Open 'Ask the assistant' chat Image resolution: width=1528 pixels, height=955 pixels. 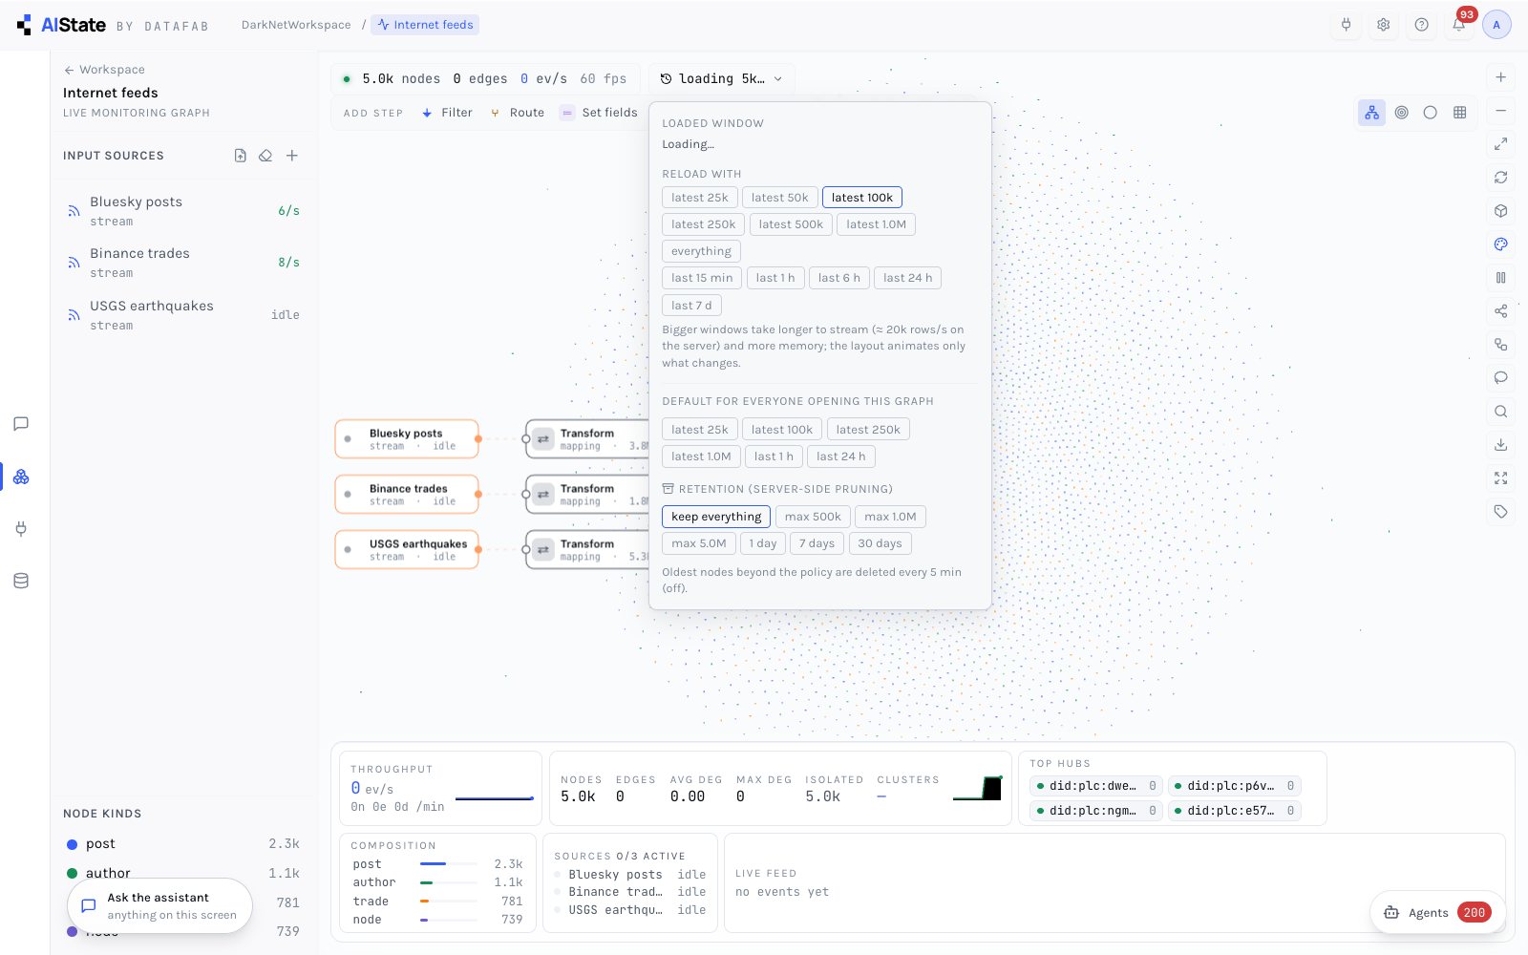click(159, 905)
